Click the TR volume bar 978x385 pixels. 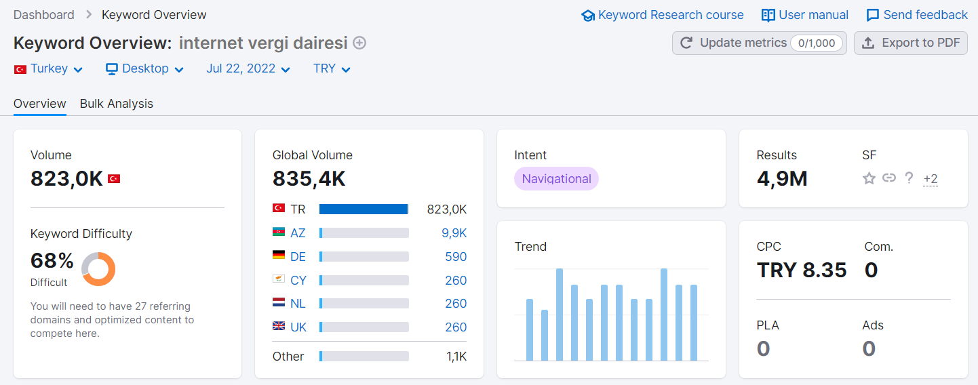(364, 209)
